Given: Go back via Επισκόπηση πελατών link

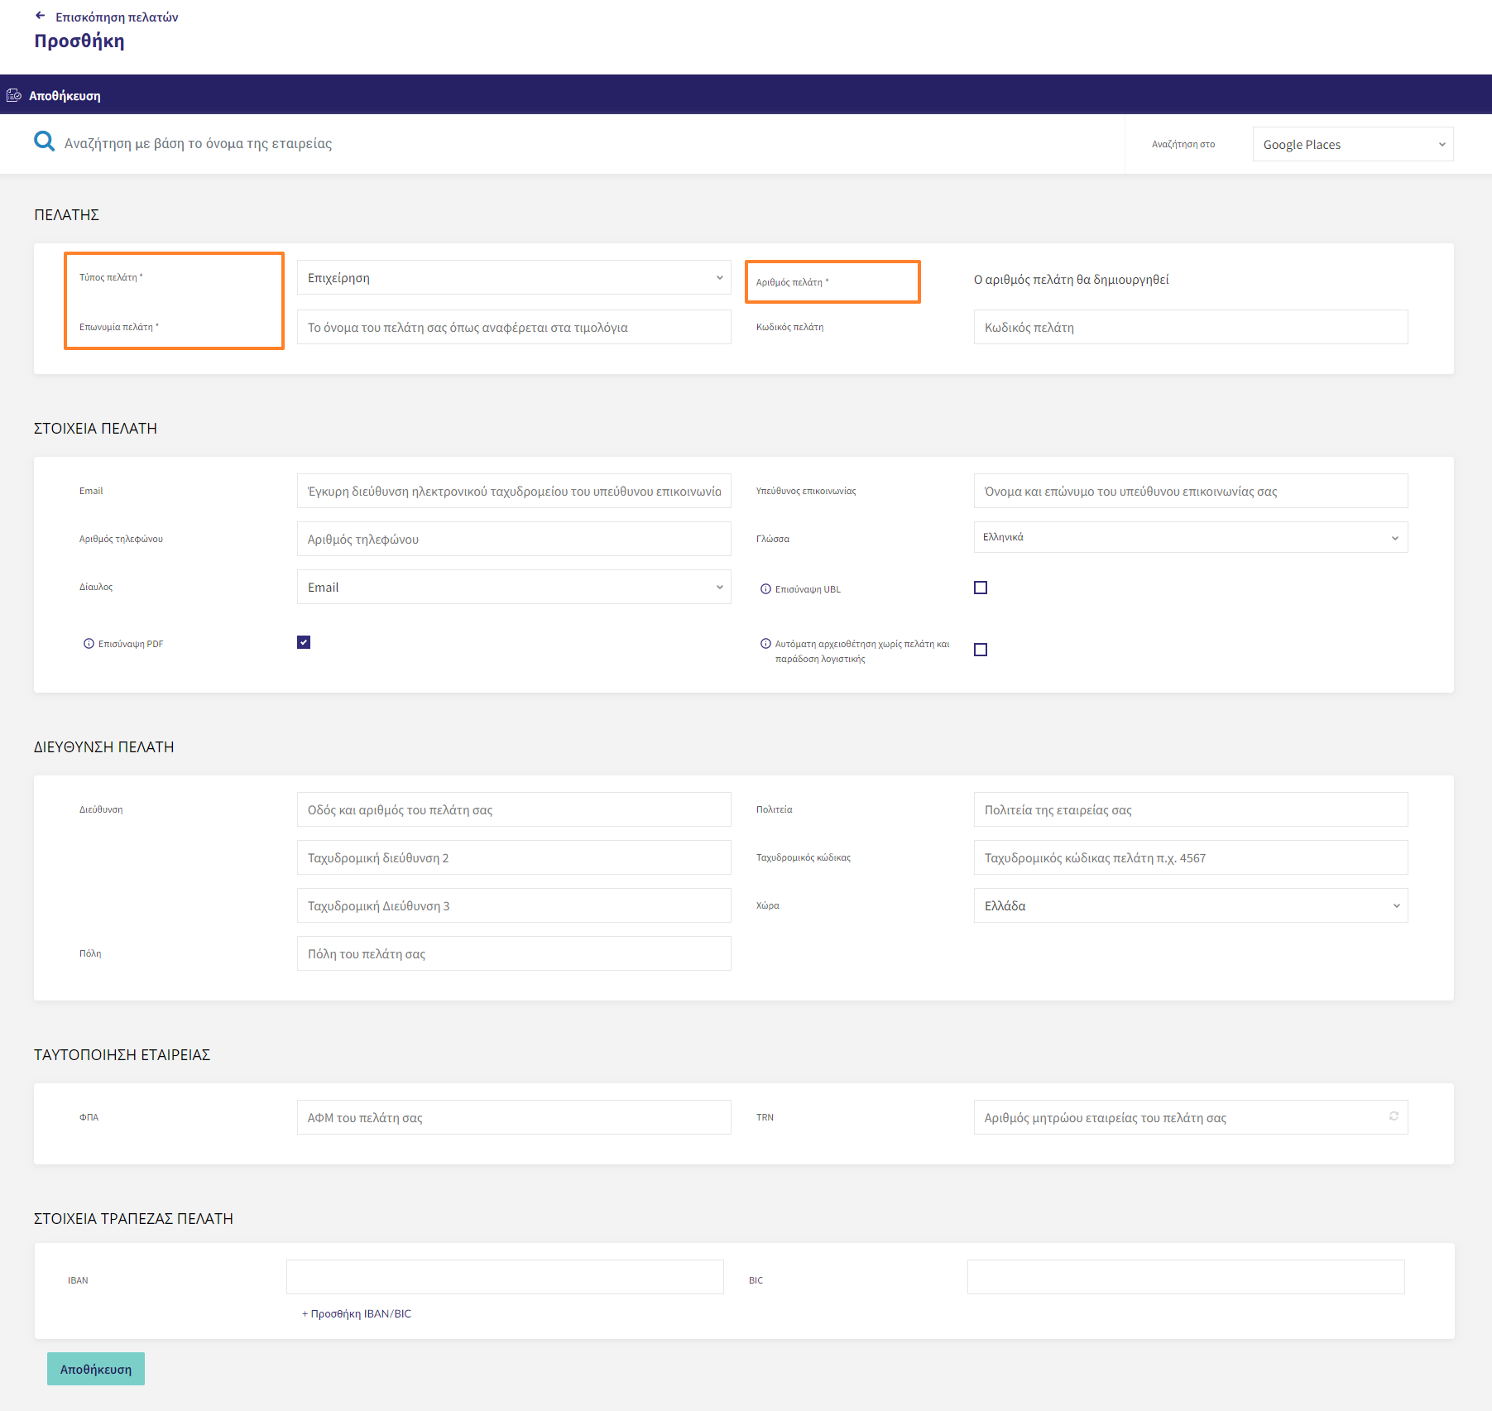Looking at the screenshot, I should tap(117, 17).
